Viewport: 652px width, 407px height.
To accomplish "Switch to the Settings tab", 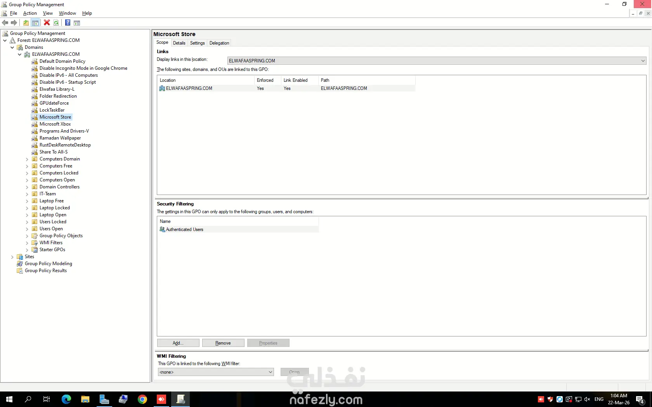I will coord(197,43).
